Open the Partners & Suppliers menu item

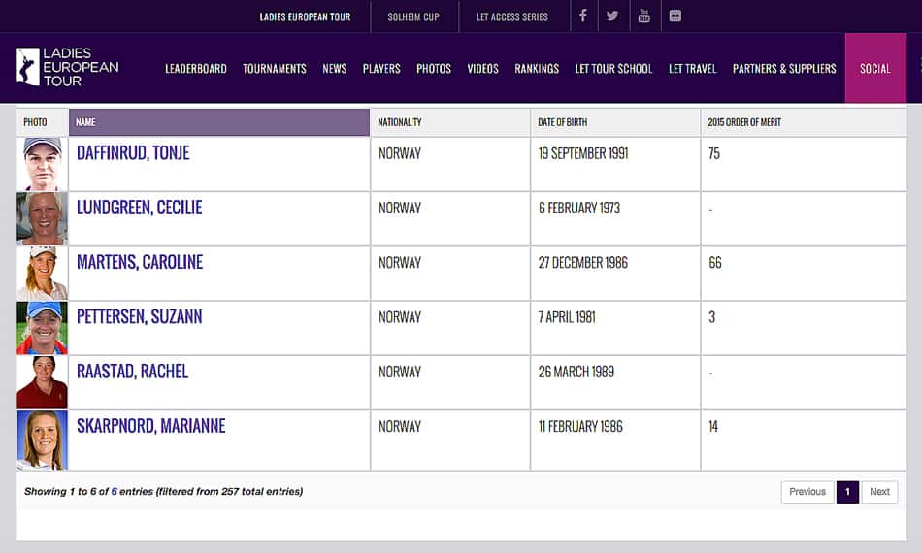pyautogui.click(x=784, y=69)
